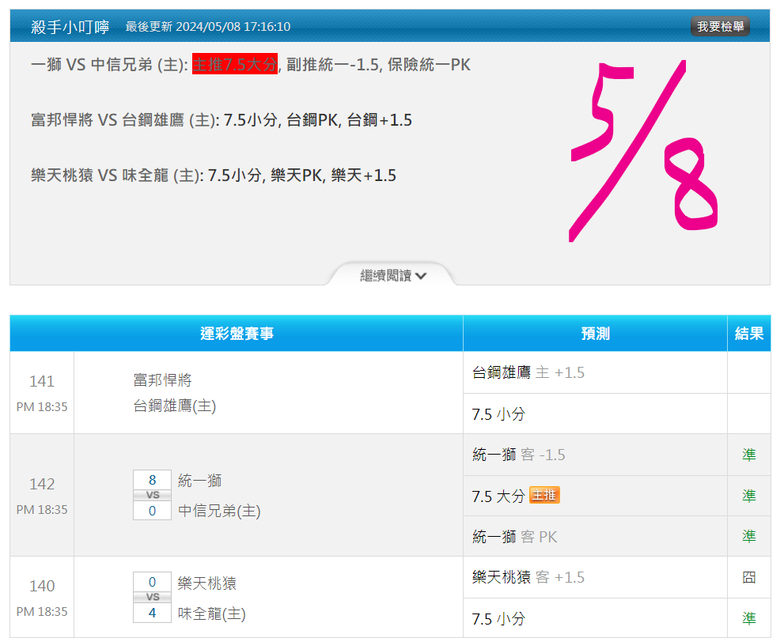
Task: Select the 7.5 小分 prediction for game 140
Action: [x=498, y=619]
